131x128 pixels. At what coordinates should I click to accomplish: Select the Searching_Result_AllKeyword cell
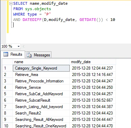(x=41, y=120)
